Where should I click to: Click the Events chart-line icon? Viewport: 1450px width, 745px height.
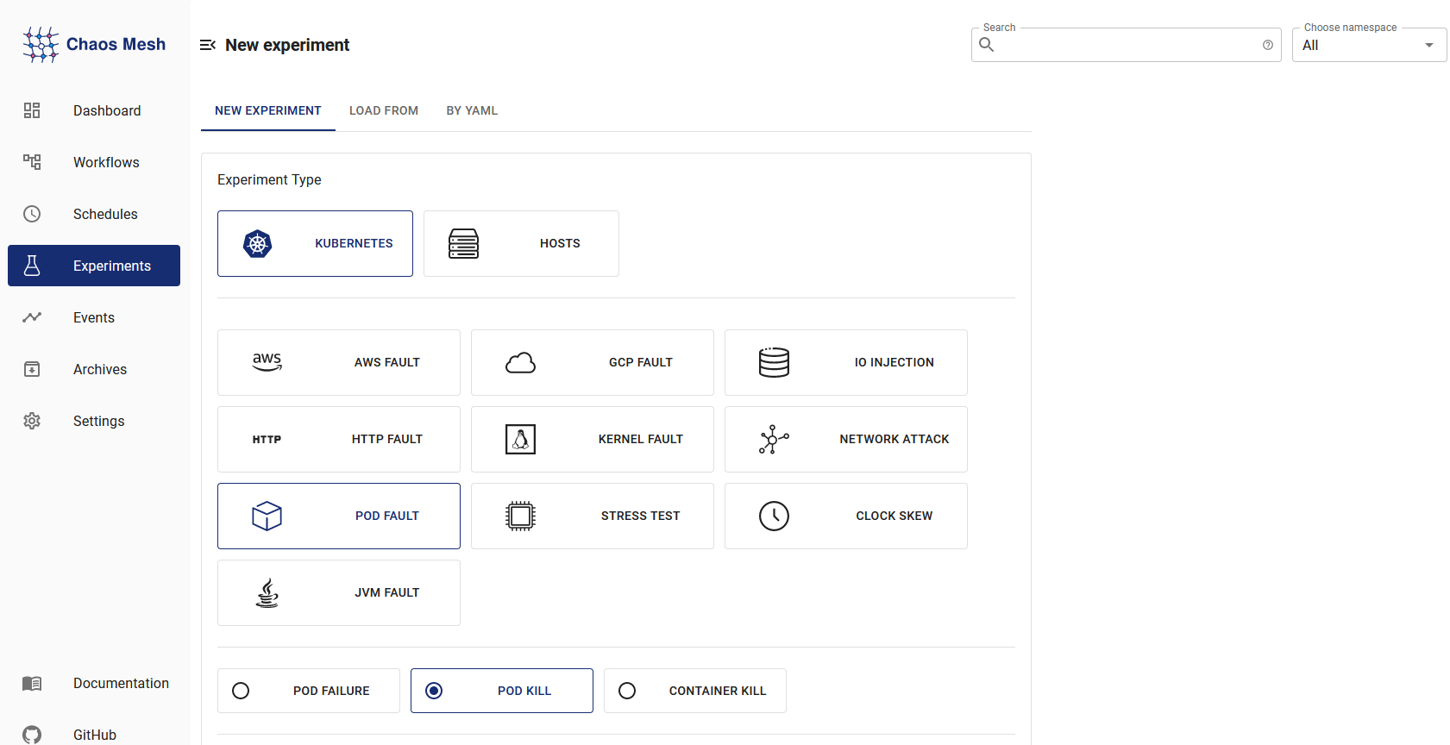(32, 317)
